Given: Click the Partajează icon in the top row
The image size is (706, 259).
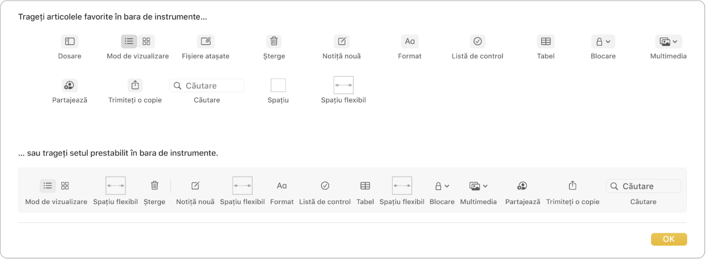Looking at the screenshot, I should pos(69,85).
